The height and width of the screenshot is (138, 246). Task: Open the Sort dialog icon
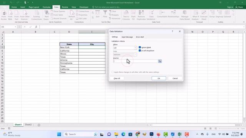[x=98, y=14]
